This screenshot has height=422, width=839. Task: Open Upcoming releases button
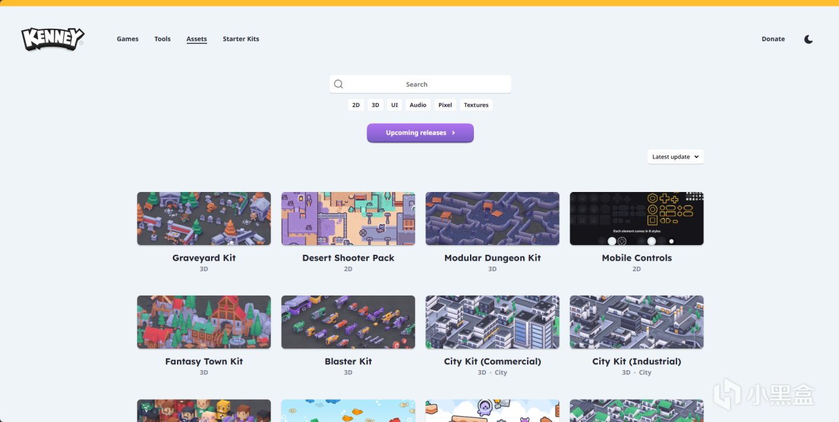[420, 132]
